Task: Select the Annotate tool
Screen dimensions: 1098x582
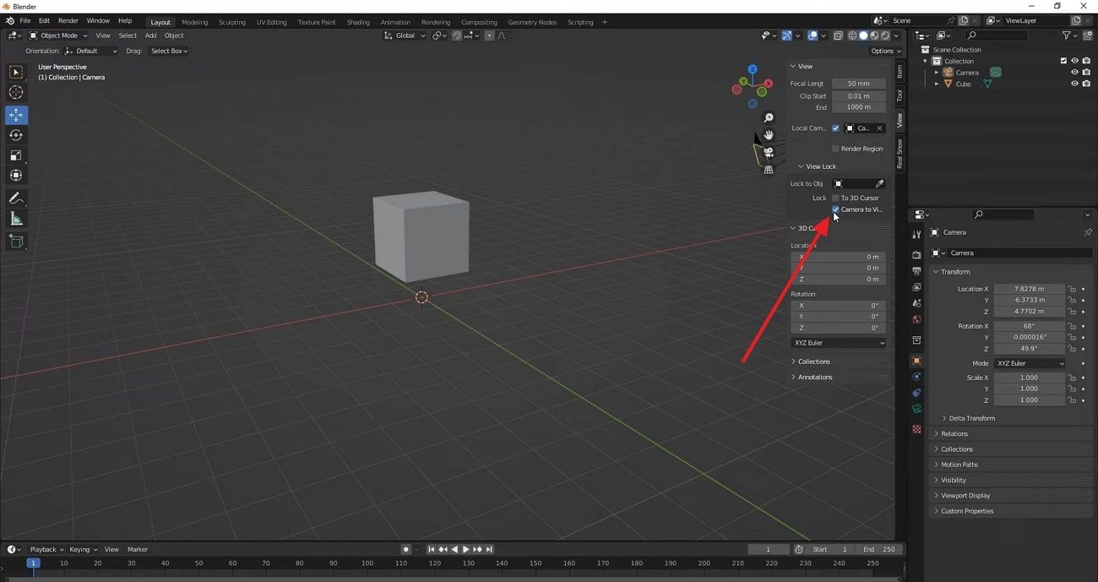Action: click(15, 198)
